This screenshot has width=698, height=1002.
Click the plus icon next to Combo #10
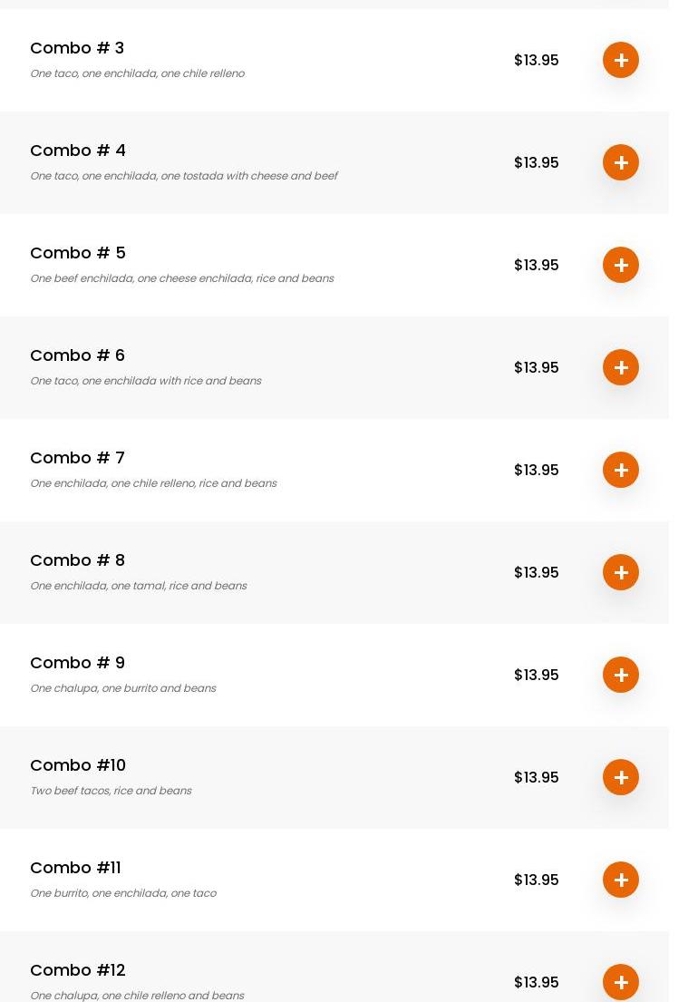click(x=621, y=777)
